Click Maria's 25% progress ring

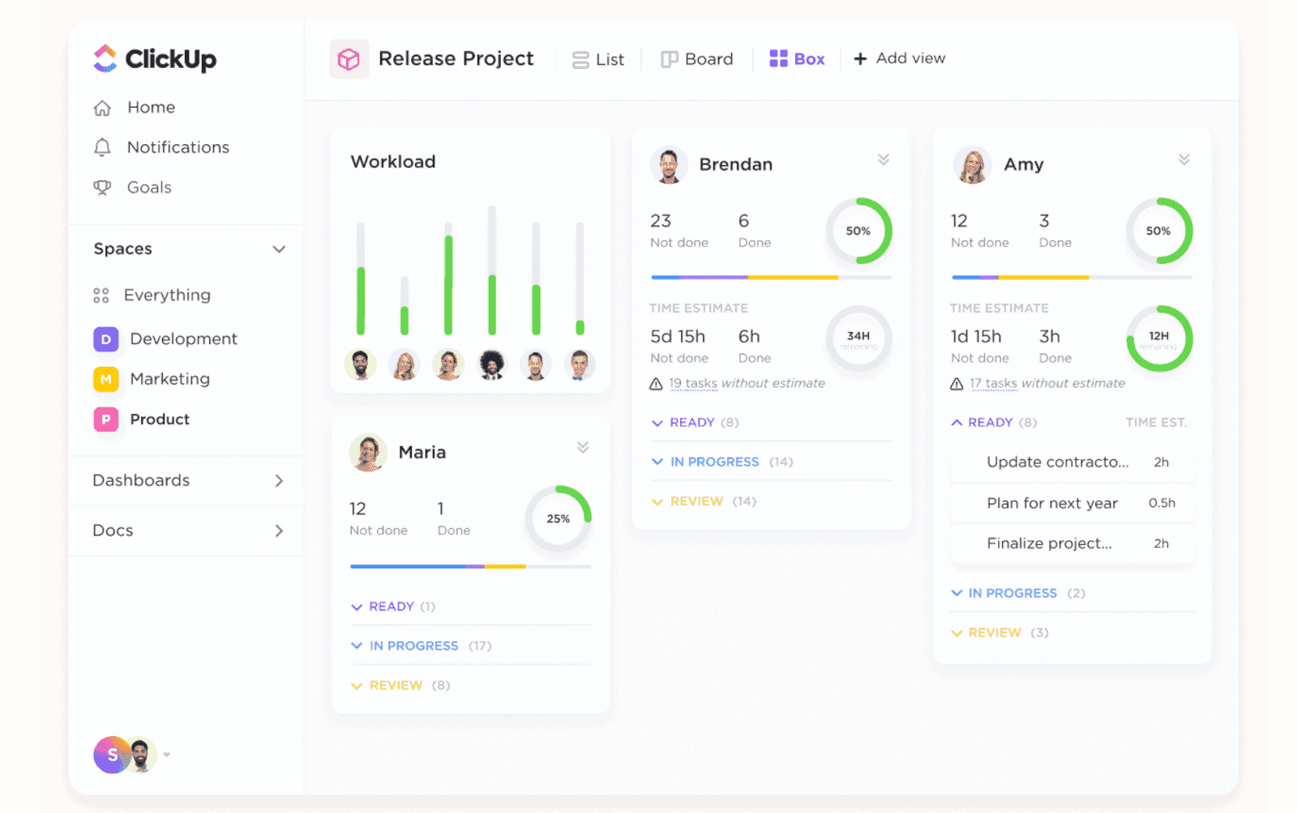point(558,519)
